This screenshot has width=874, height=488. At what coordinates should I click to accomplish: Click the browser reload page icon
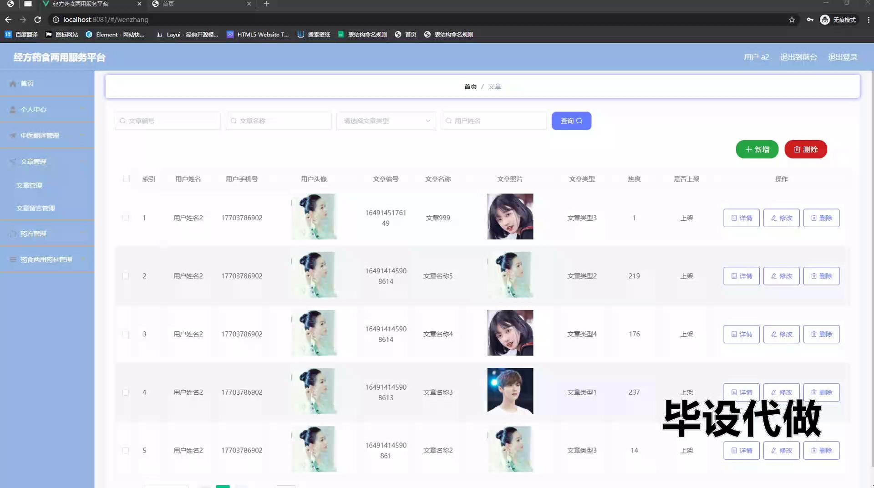pyautogui.click(x=38, y=20)
